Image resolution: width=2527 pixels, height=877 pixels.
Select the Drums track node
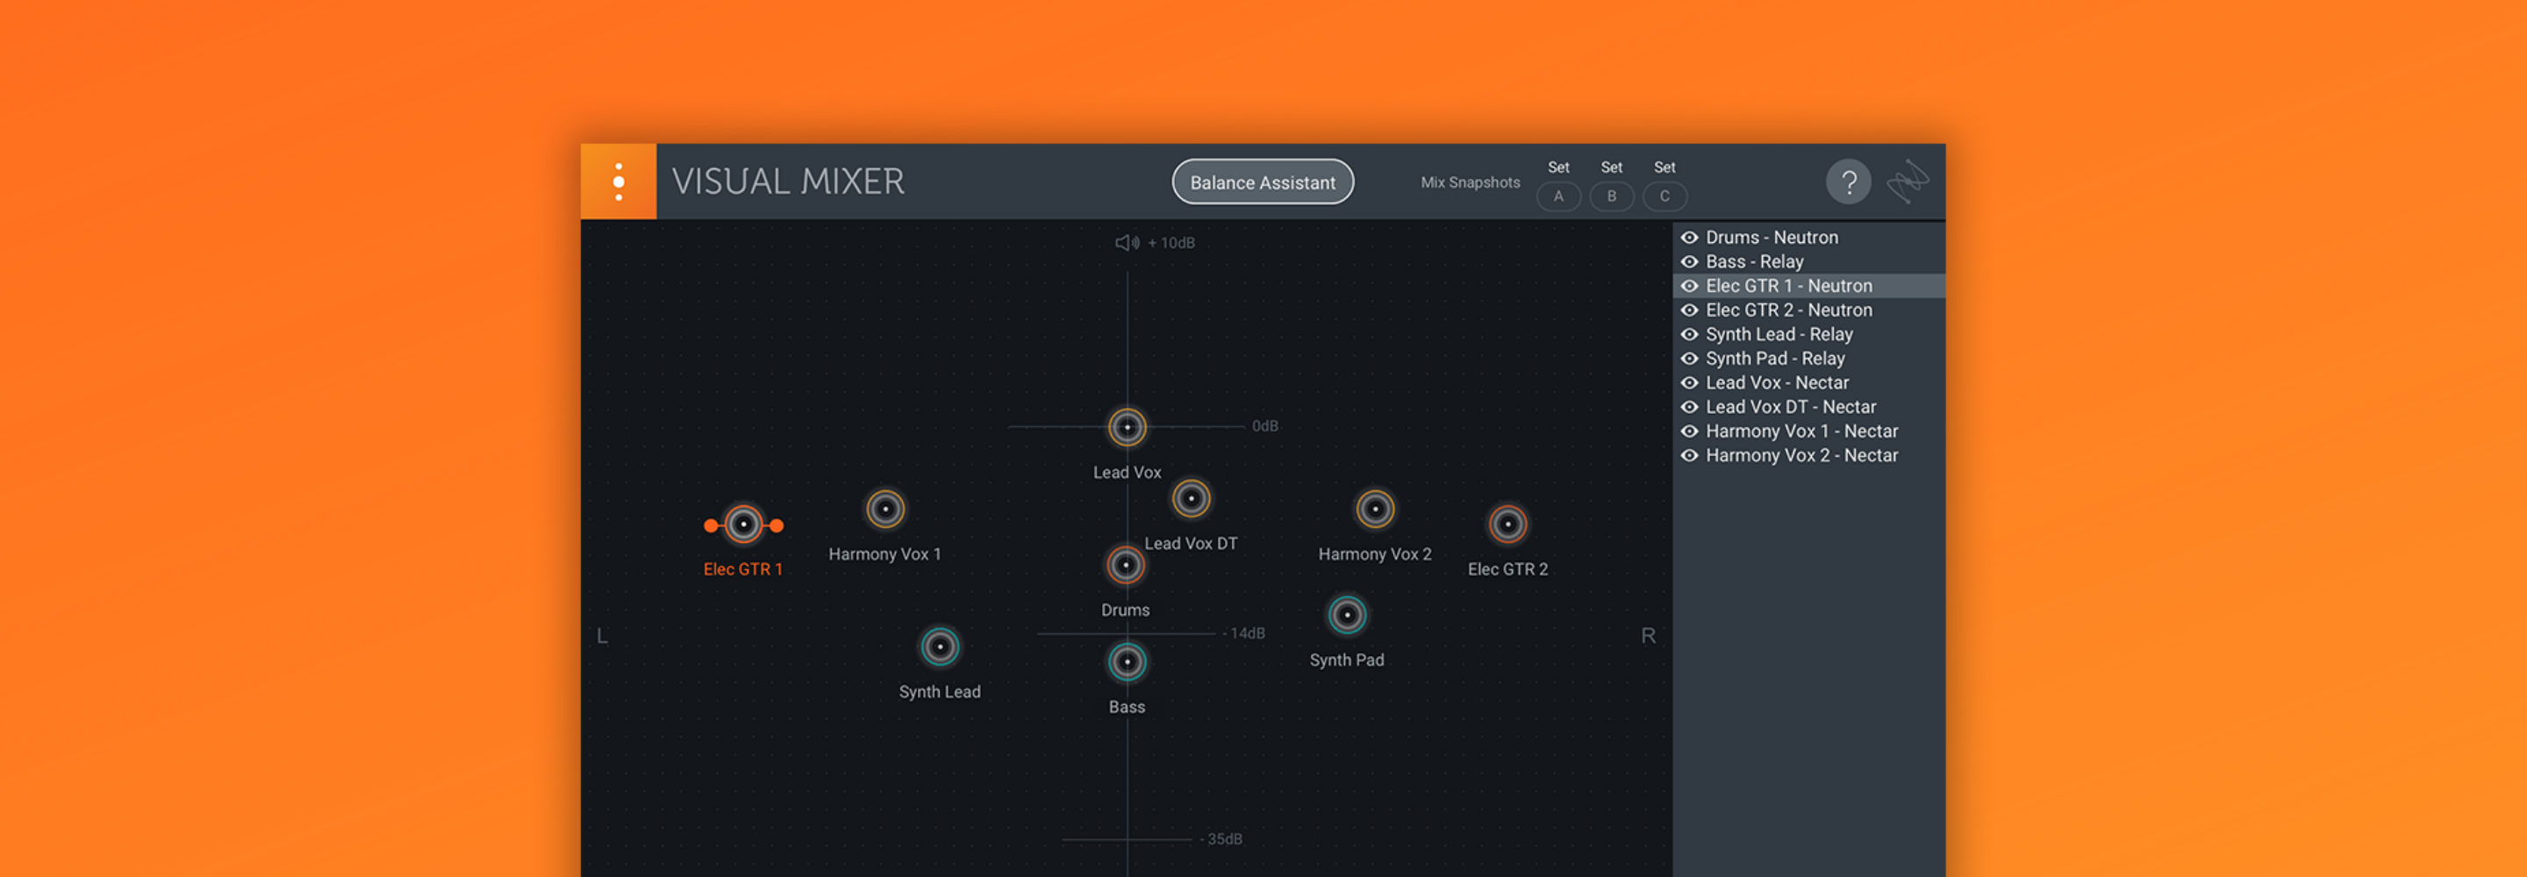tap(1125, 565)
